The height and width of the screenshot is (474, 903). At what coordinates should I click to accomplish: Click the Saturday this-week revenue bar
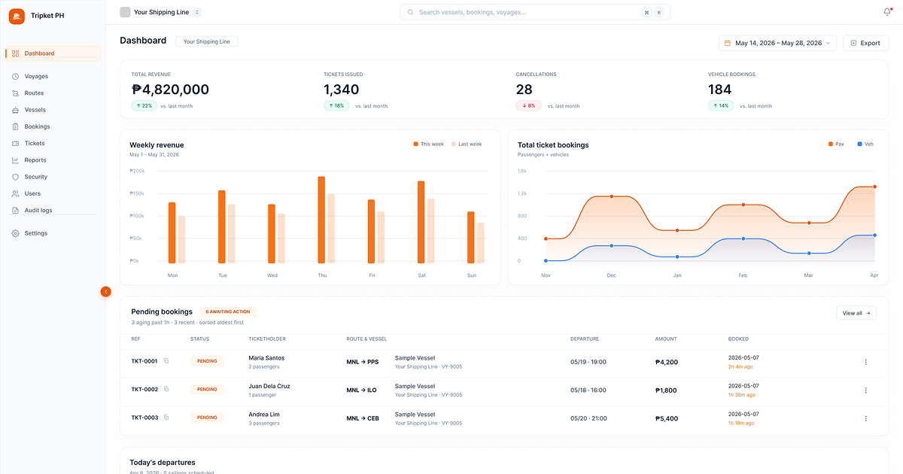[x=421, y=222]
